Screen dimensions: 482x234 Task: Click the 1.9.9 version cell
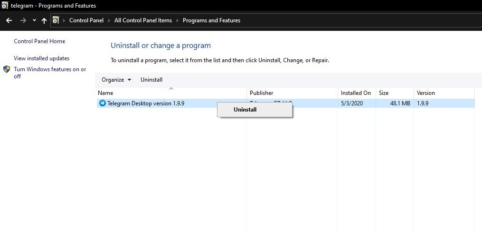[423, 103]
